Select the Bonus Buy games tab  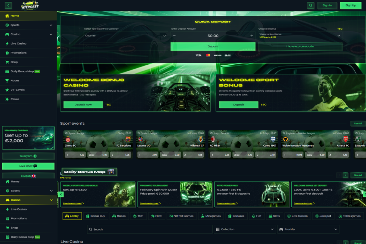[x=95, y=216]
